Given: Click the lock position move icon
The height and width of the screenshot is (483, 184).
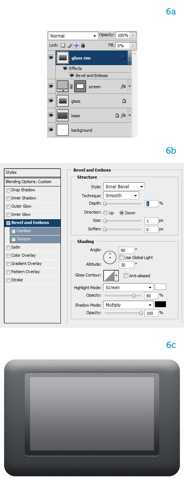Looking at the screenshot, I should point(76,45).
